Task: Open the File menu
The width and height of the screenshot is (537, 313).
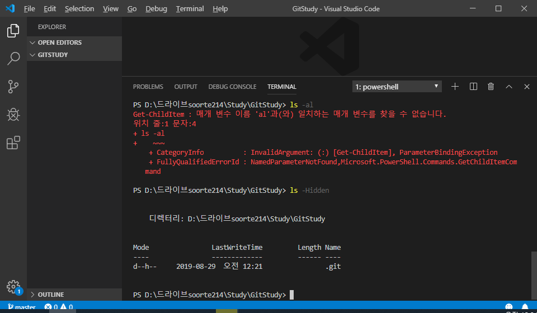Action: (x=30, y=8)
